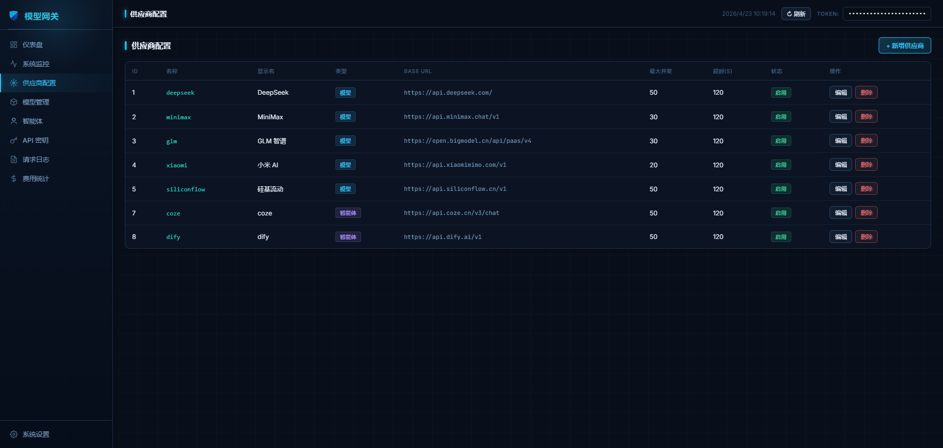Open 系统设置 at the sidebar bottom
Viewport: 943px width, 448px height.
[x=56, y=434]
